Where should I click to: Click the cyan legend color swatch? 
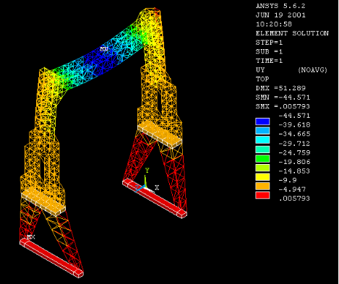[262, 139]
